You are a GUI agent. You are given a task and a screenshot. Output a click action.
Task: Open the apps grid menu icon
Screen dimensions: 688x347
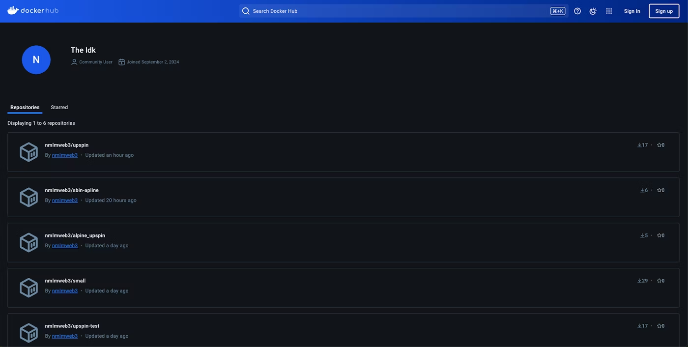pyautogui.click(x=609, y=11)
